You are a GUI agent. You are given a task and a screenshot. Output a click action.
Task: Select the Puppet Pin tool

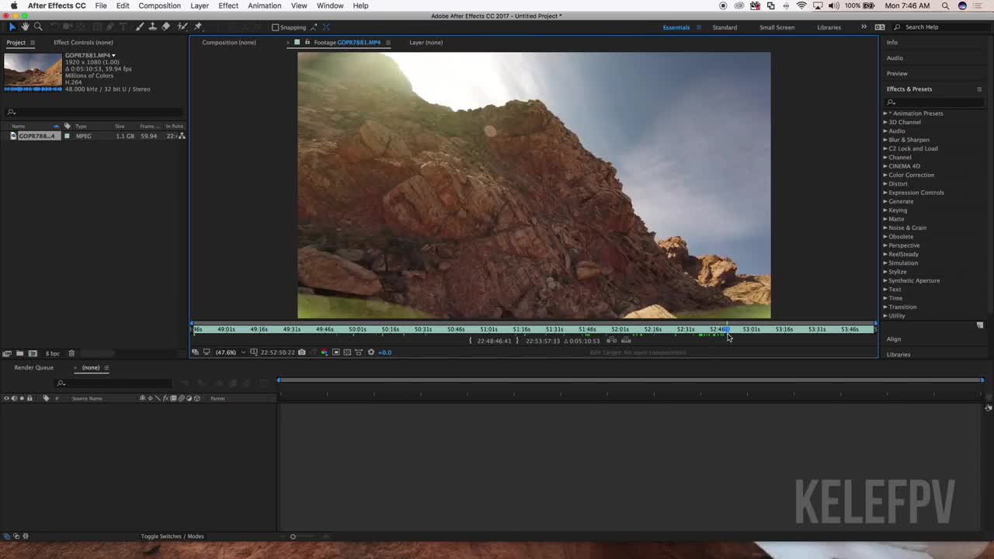tap(198, 27)
